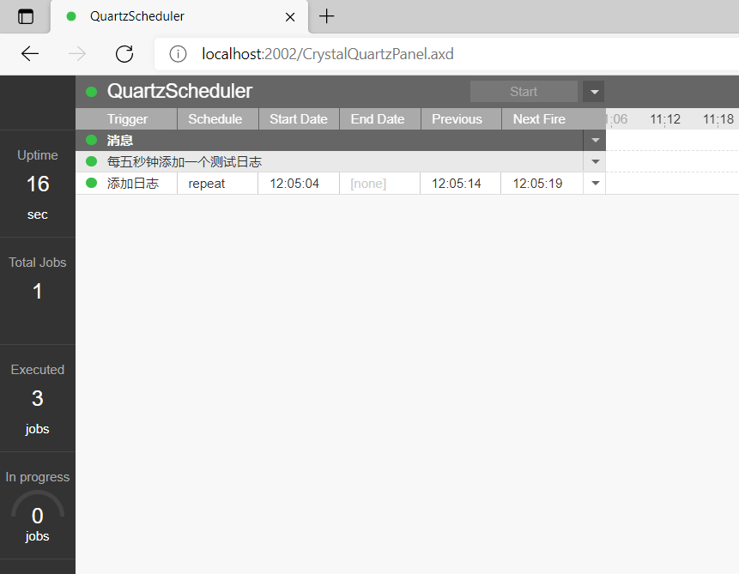Click the In progress gauge showing 0
This screenshot has width=739, height=574.
pyautogui.click(x=38, y=515)
